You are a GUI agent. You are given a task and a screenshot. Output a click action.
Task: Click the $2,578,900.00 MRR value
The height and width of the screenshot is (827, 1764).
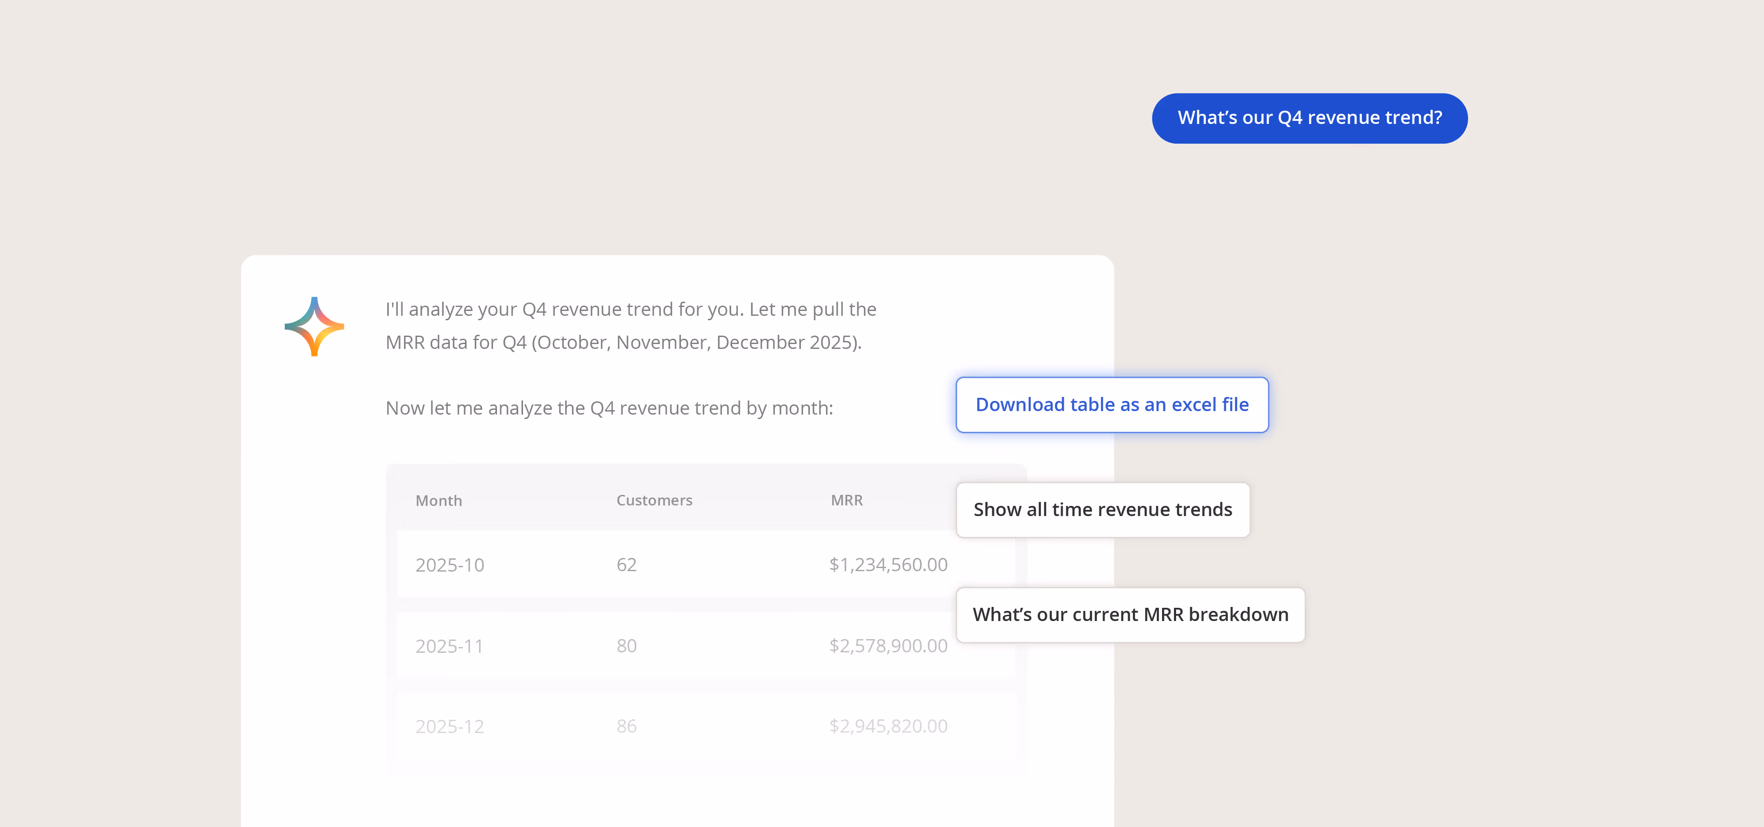(887, 646)
